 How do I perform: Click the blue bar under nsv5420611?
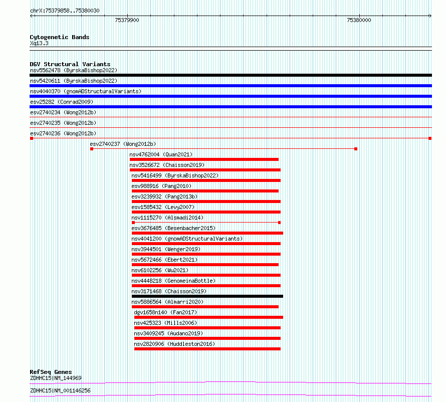(231, 86)
